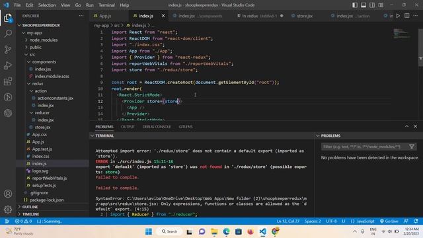The image size is (423, 238).
Task: Collapse the components folder
Action: coord(44,61)
